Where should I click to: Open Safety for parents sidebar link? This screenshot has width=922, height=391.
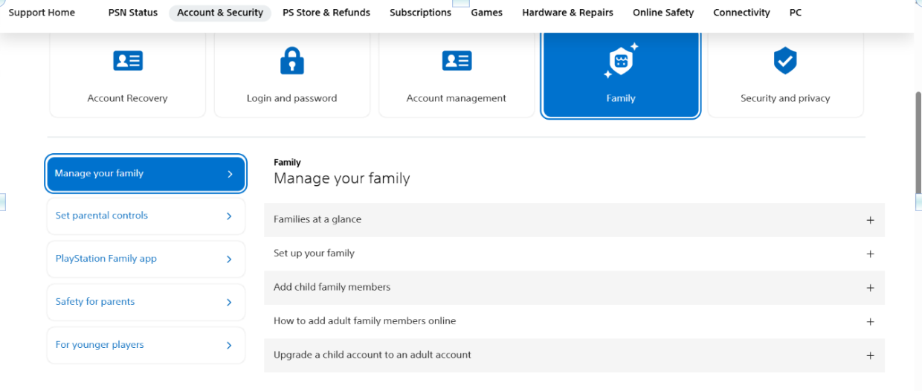click(146, 303)
